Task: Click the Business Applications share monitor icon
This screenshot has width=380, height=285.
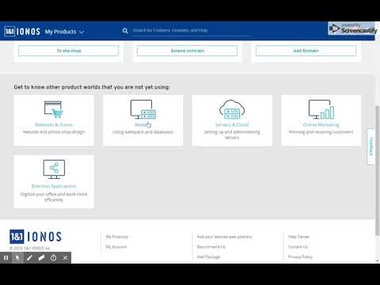Action: click(x=54, y=169)
